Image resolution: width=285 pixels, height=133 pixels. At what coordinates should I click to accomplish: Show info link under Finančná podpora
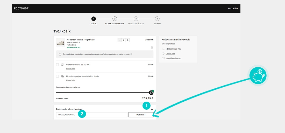pyautogui.click(x=70, y=80)
